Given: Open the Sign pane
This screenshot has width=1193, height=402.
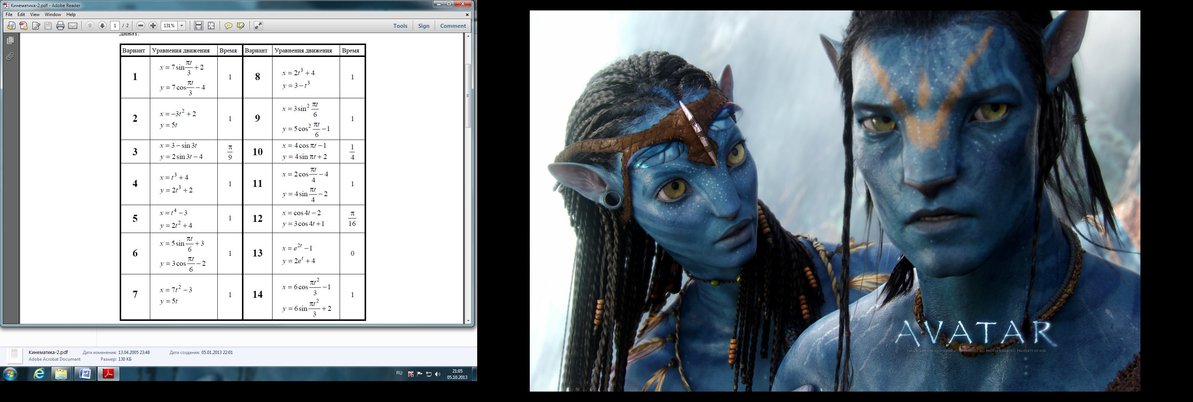Looking at the screenshot, I should [424, 26].
